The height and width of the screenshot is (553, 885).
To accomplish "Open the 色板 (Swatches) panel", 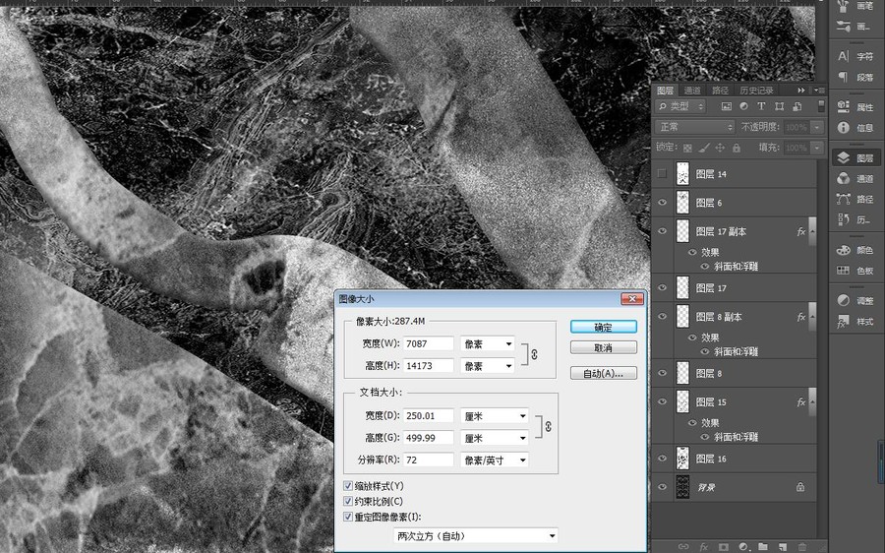I will (855, 271).
